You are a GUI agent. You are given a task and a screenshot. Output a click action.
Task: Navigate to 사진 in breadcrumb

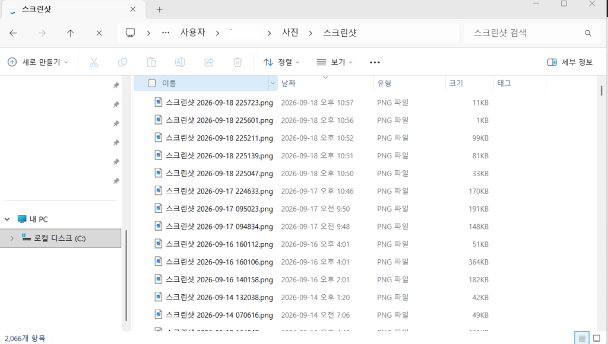click(x=290, y=33)
